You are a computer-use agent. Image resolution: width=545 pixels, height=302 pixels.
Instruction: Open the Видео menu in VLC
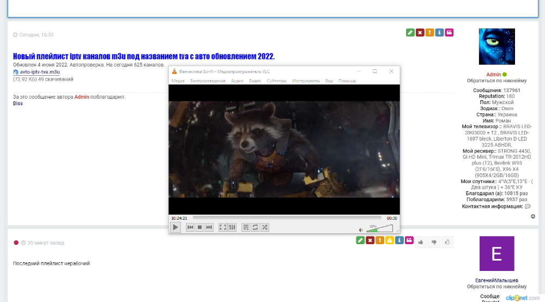point(255,81)
